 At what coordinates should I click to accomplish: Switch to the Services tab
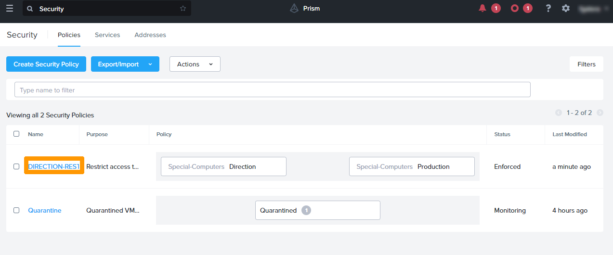(x=107, y=35)
